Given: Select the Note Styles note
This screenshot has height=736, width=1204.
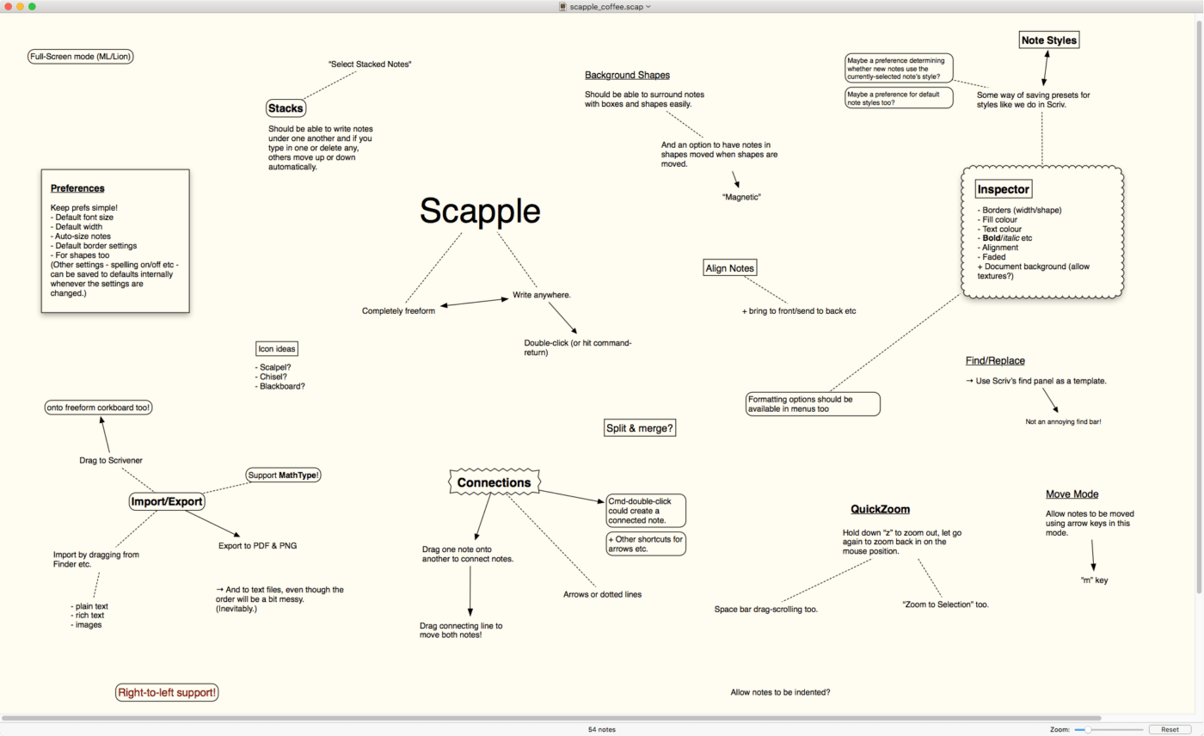Looking at the screenshot, I should 1048,40.
